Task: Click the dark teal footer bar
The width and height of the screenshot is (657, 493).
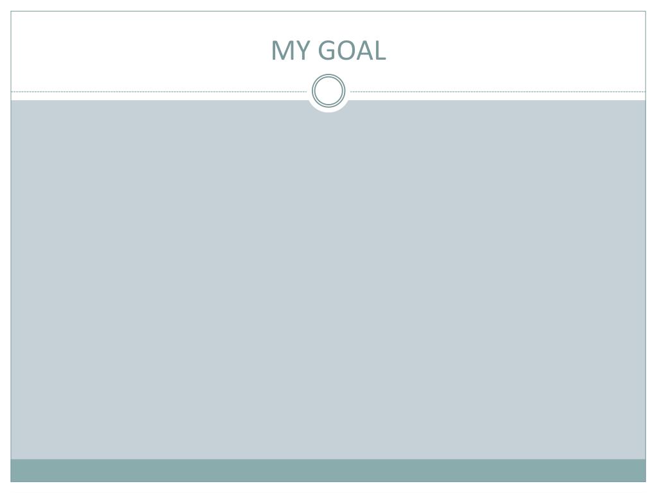Action: tap(328, 471)
